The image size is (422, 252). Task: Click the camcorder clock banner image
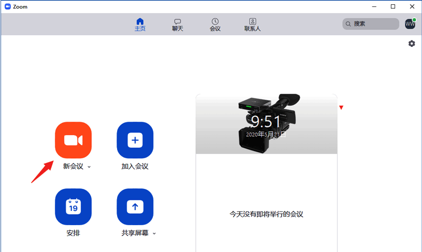[x=266, y=124]
